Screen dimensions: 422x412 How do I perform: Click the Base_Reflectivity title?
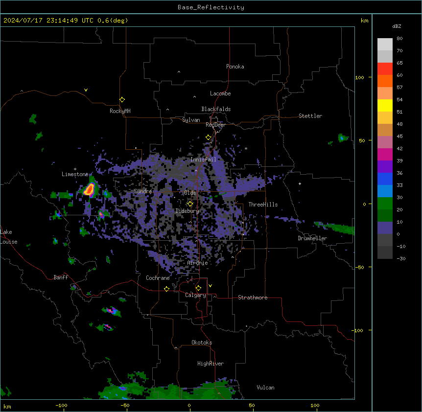point(211,7)
